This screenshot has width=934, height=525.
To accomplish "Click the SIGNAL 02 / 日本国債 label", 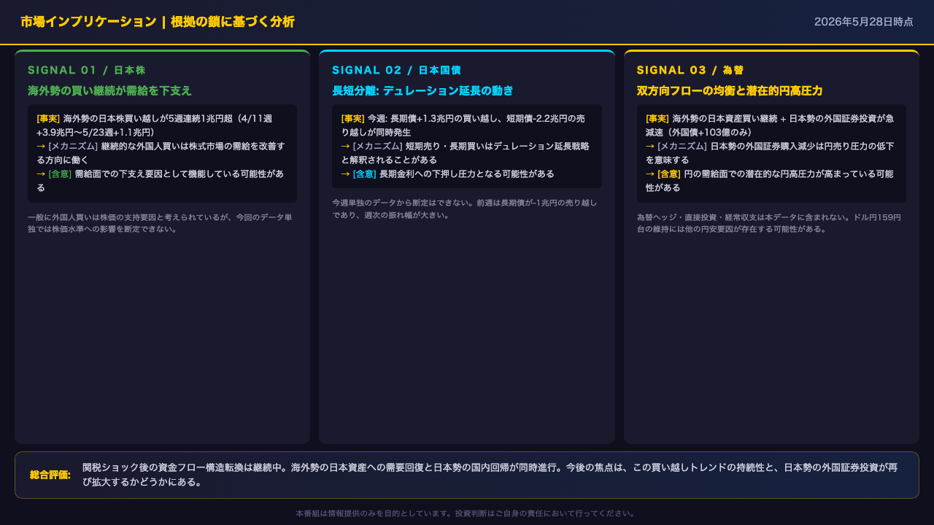I will (x=396, y=70).
